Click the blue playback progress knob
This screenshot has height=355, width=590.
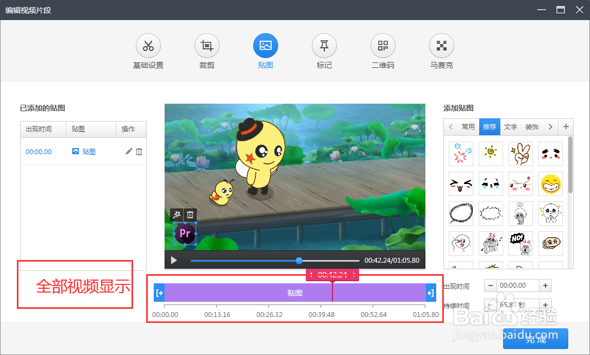point(299,261)
